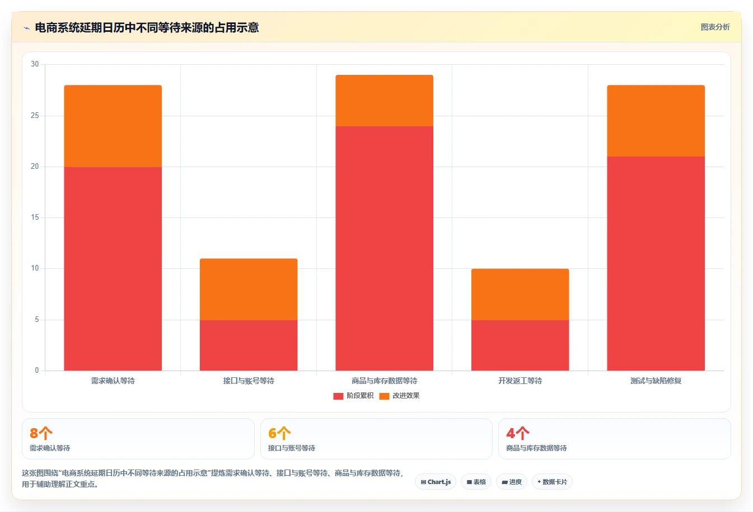Click the 开发返工等待 x-axis label
The width and height of the screenshot is (753, 512).
coord(520,381)
